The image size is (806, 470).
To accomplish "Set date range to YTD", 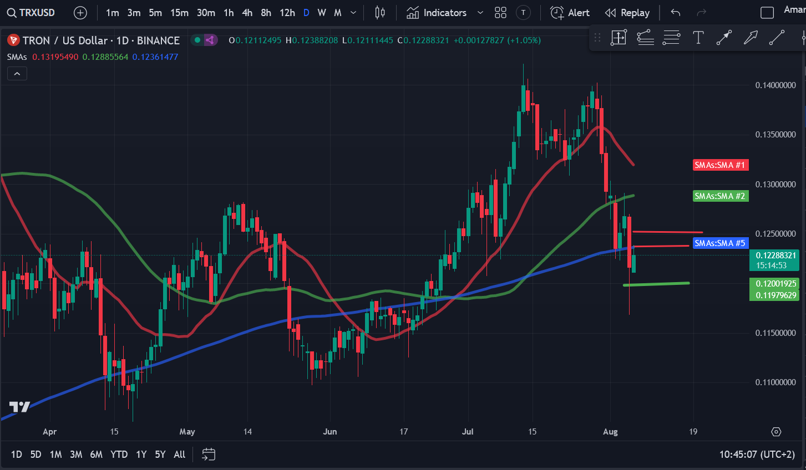I will 119,454.
